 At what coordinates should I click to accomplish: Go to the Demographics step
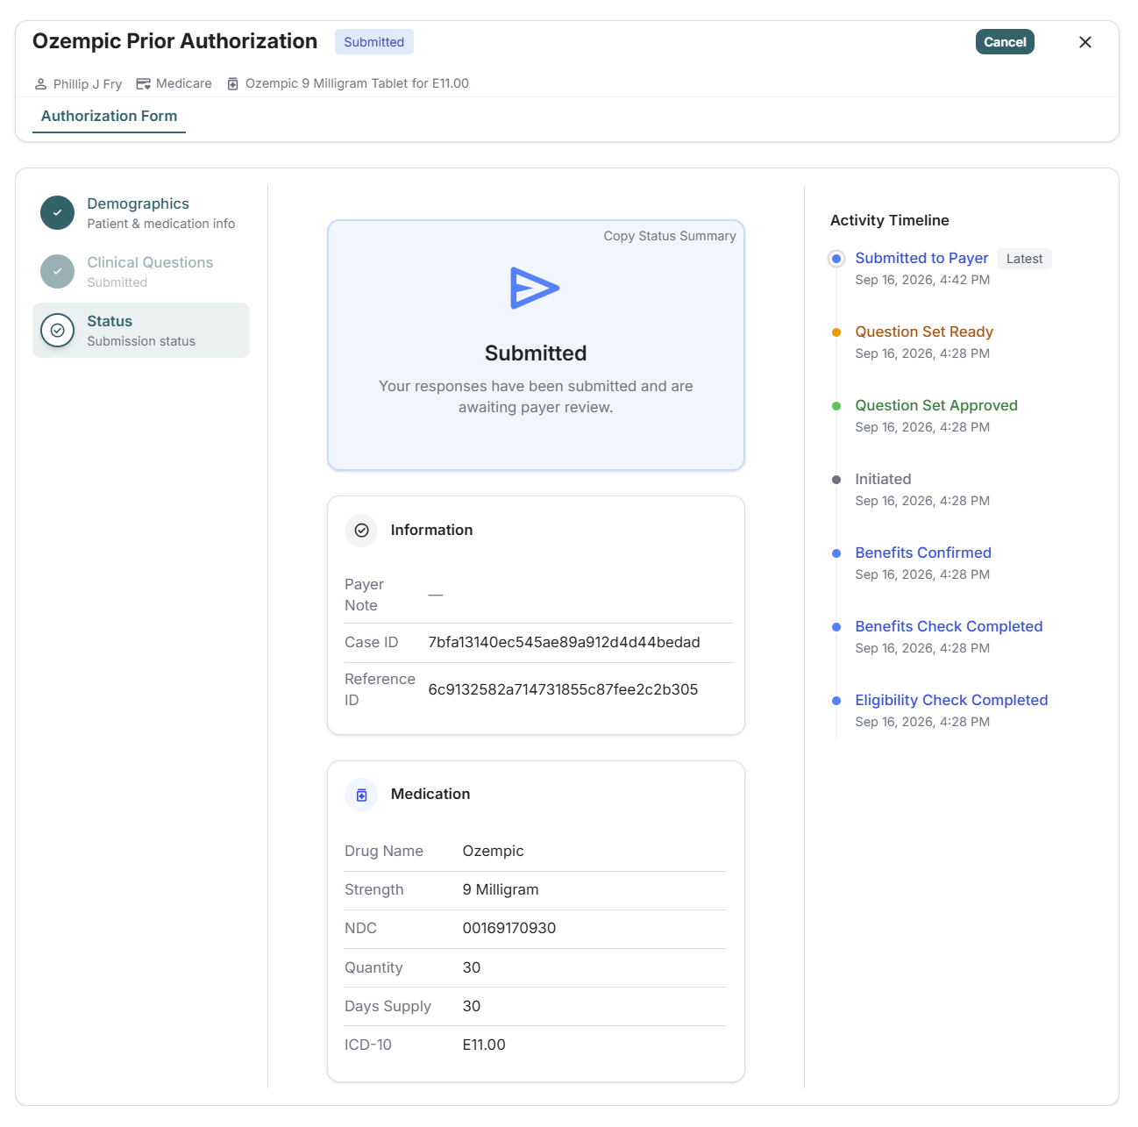(141, 213)
